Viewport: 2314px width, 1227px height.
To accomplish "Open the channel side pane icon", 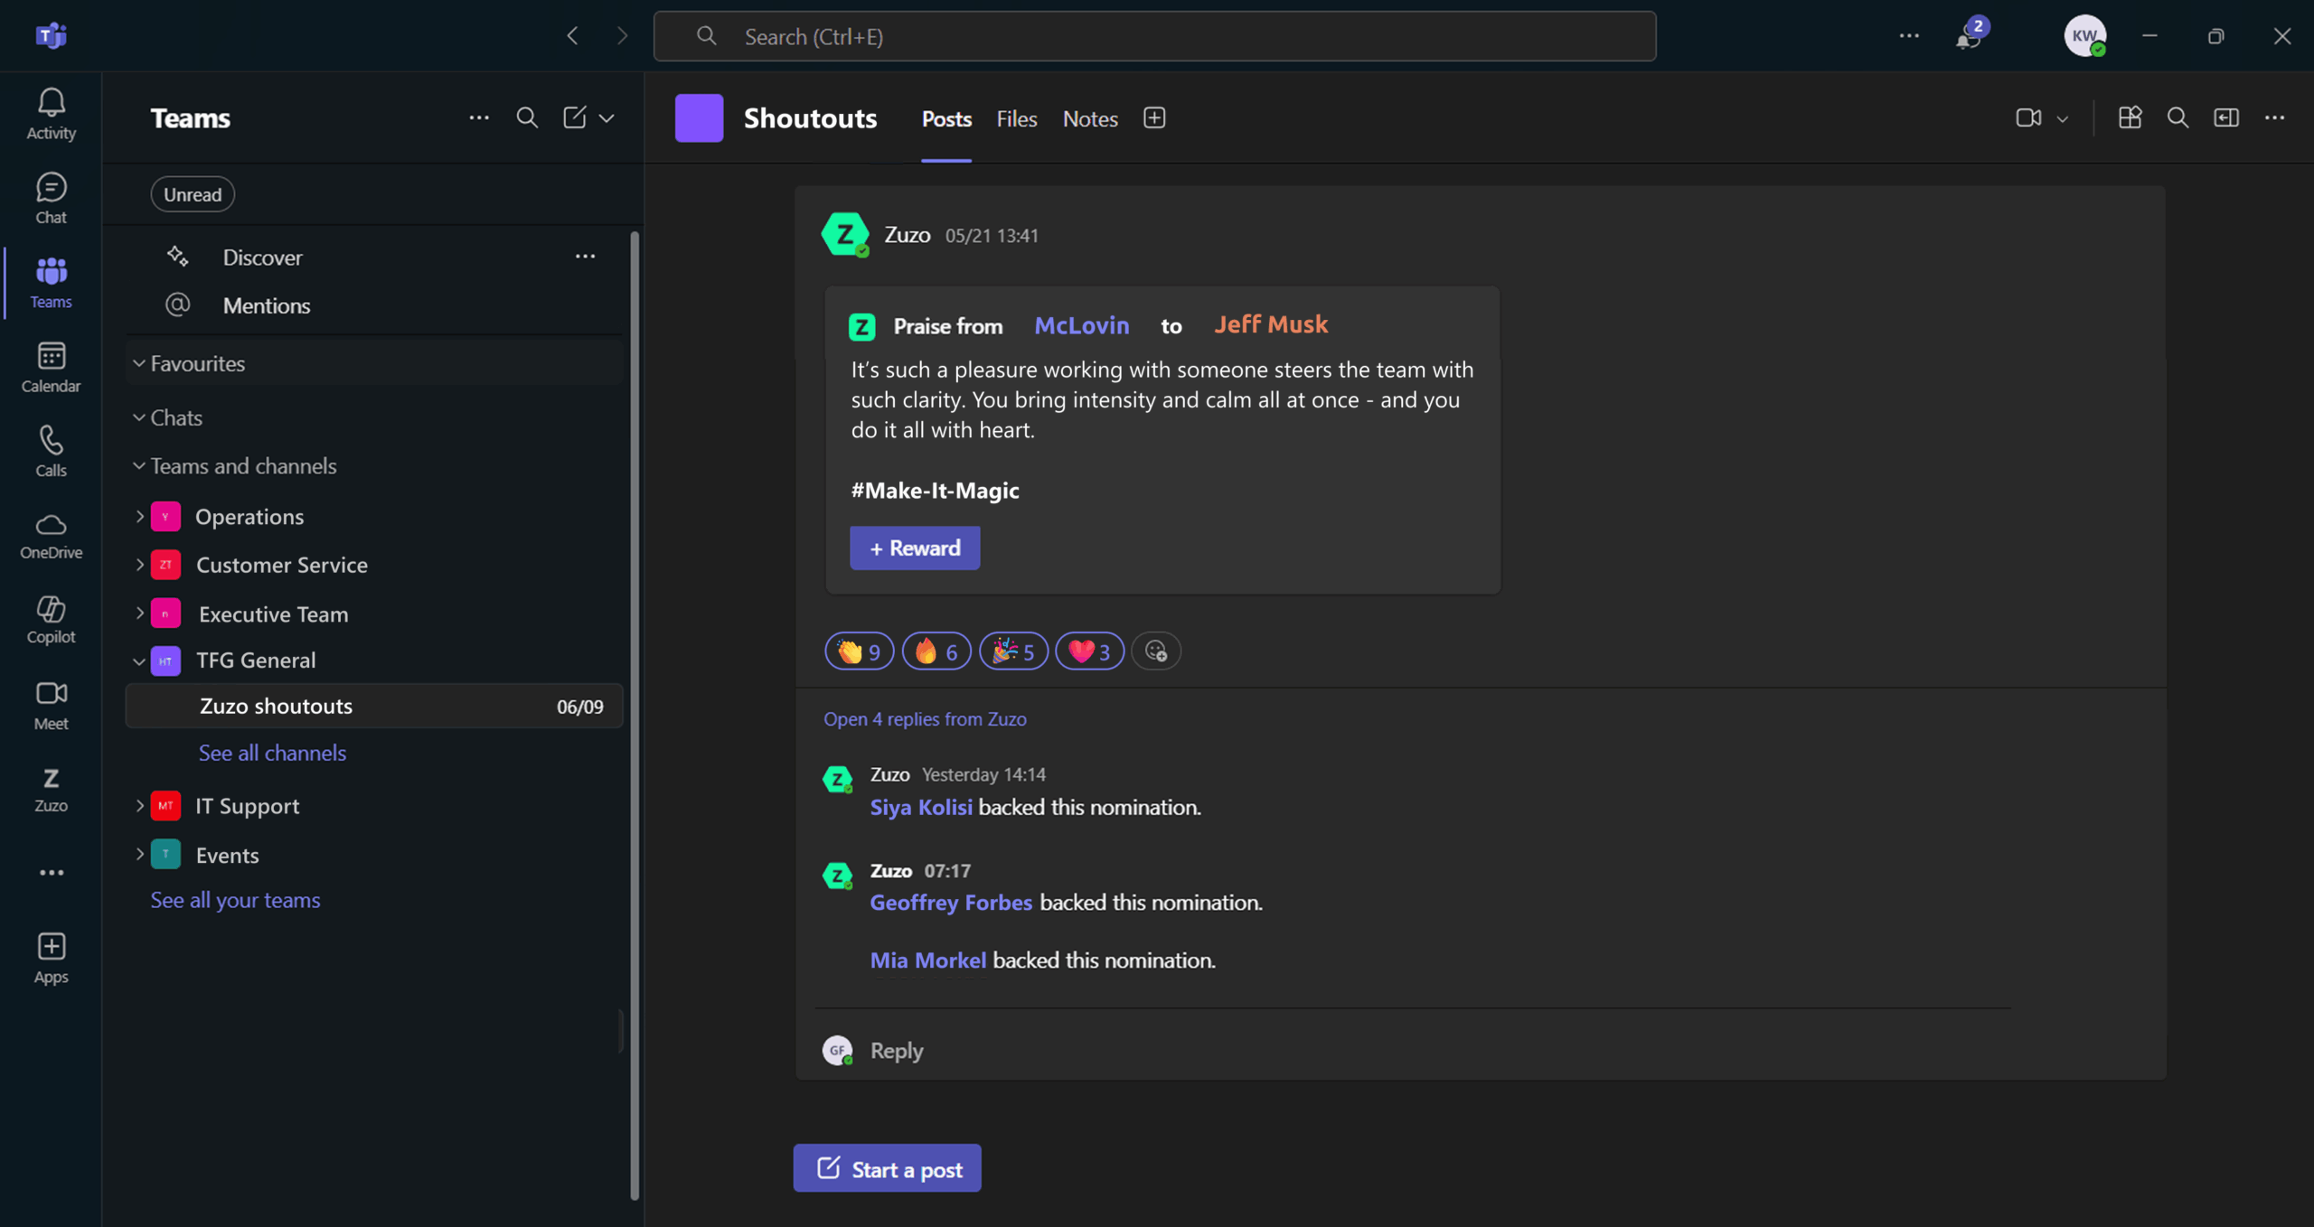I will click(x=2225, y=117).
